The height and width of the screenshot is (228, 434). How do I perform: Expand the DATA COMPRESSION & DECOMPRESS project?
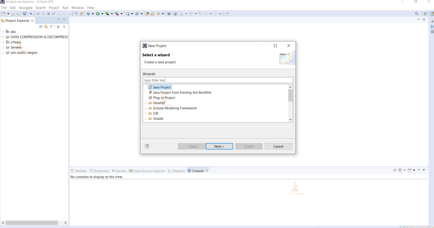click(3, 37)
